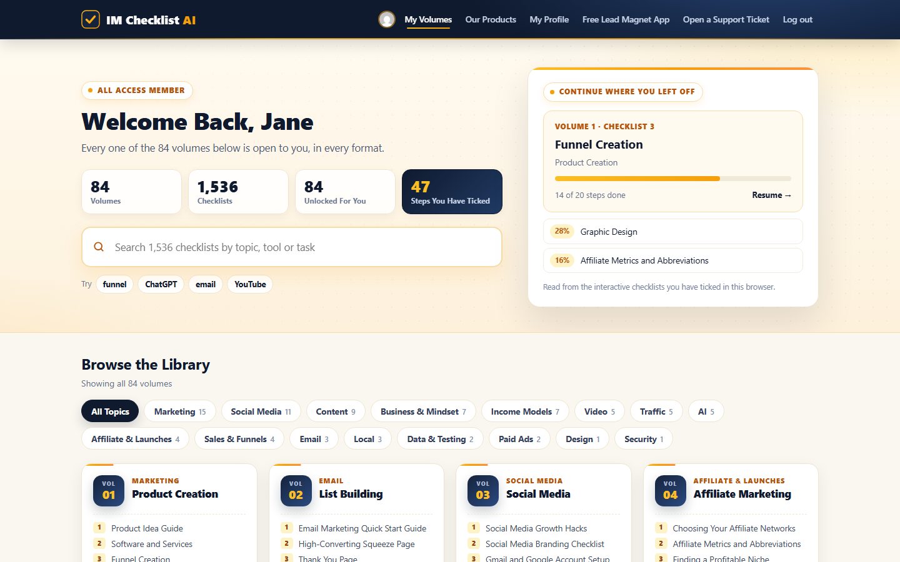The height and width of the screenshot is (562, 900).
Task: Click the VOL 04 badge
Action: coord(670,490)
